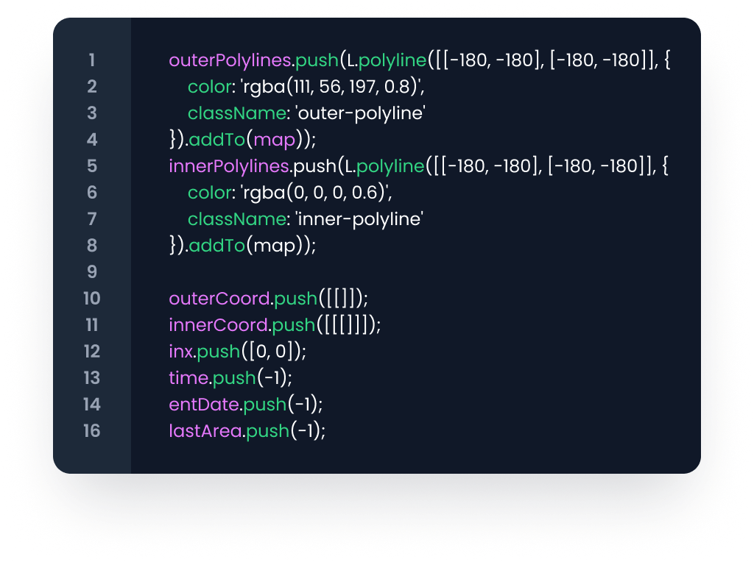Click the lastArea variable name
This screenshot has width=754, height=562.
click(205, 431)
